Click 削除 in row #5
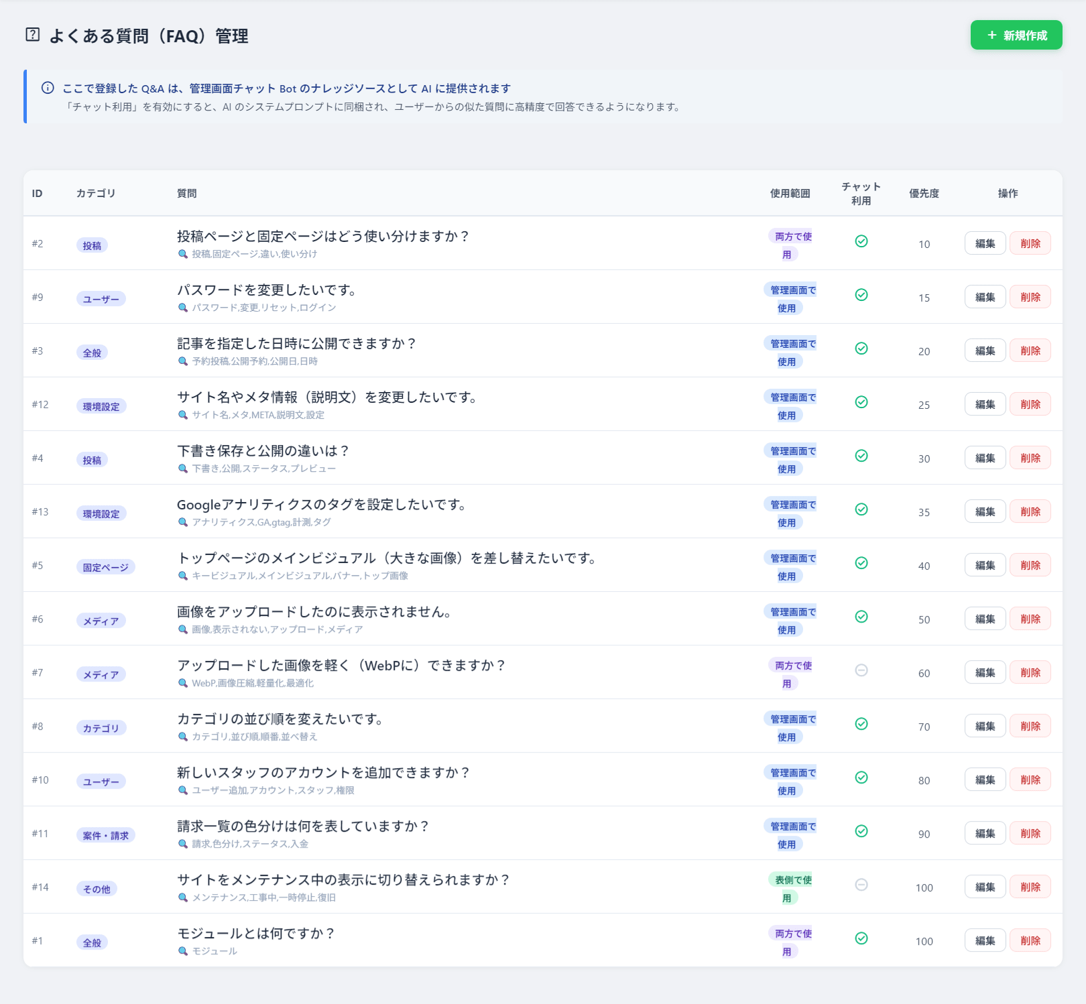Screen dimensions: 1086x1004 tap(1030, 565)
